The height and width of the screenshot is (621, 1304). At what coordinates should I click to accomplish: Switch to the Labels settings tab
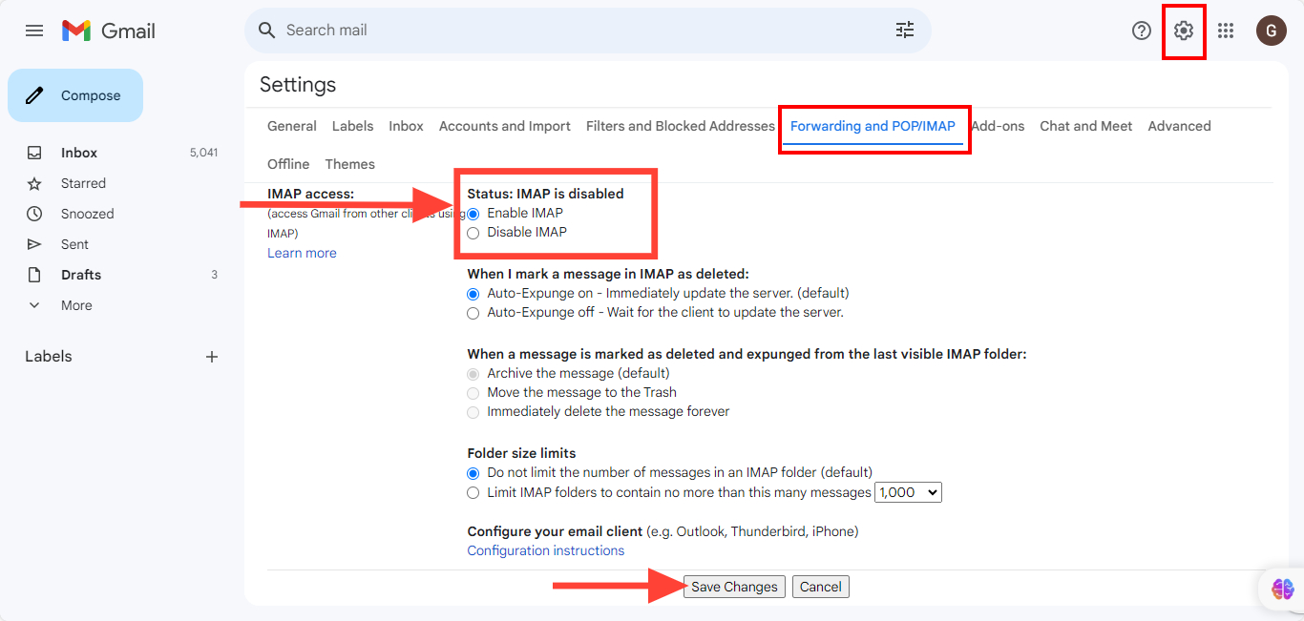click(x=353, y=126)
